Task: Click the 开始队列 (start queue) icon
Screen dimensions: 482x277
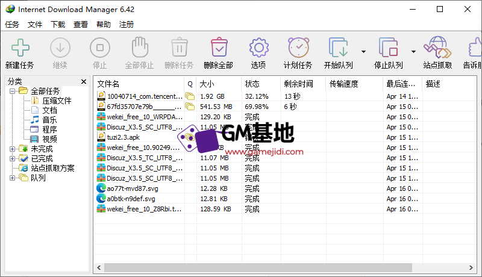Action: [x=338, y=48]
